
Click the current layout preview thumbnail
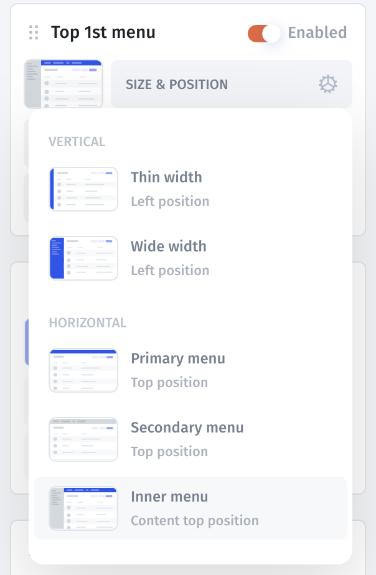(63, 84)
